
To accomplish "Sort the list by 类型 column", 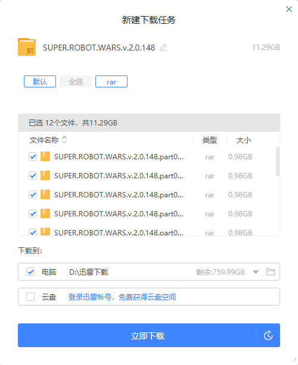I will [x=210, y=140].
